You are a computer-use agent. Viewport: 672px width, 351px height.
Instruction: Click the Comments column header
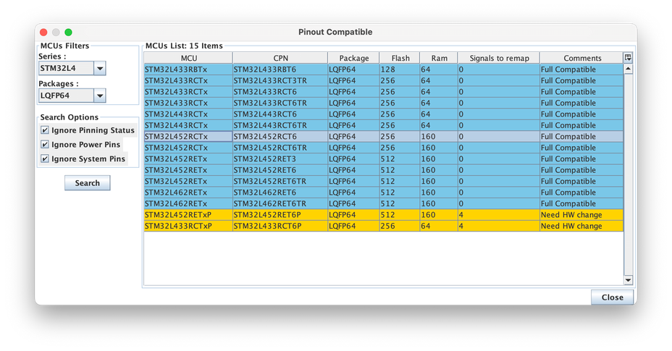(581, 58)
